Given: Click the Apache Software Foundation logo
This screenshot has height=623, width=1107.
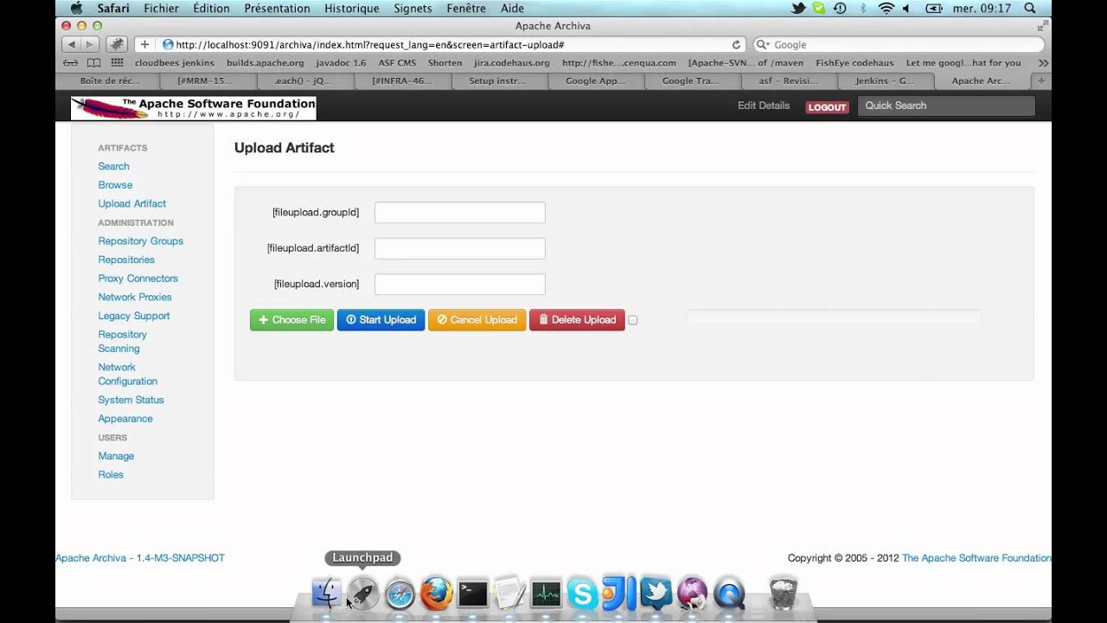Looking at the screenshot, I should [194, 108].
